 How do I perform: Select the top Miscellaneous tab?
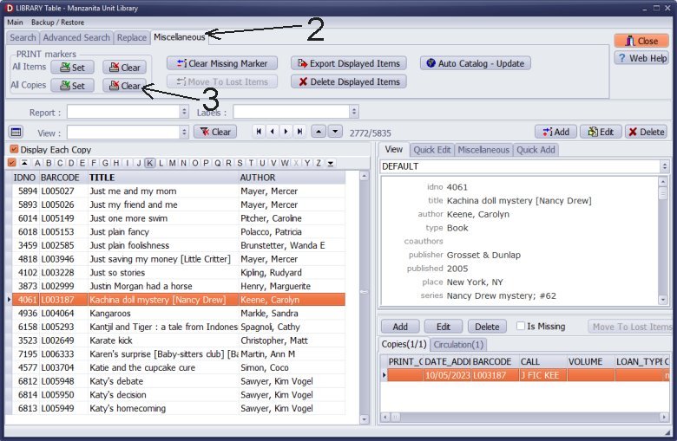coord(179,37)
